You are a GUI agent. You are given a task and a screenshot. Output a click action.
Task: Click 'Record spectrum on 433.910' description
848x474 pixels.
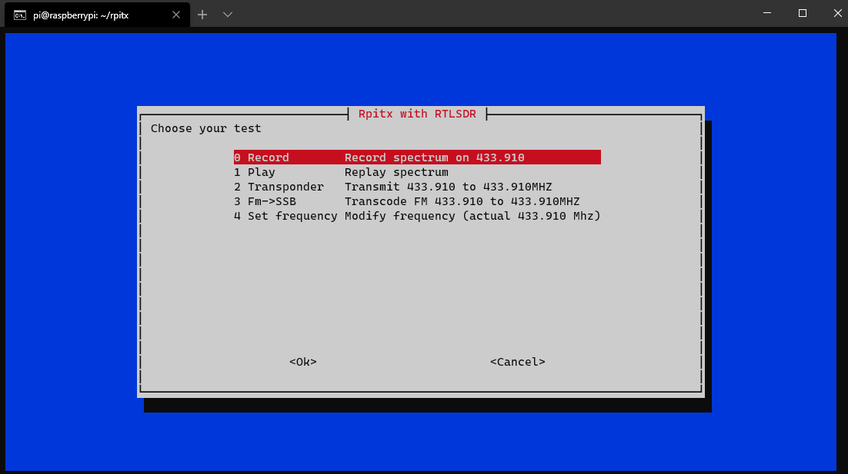coord(434,157)
